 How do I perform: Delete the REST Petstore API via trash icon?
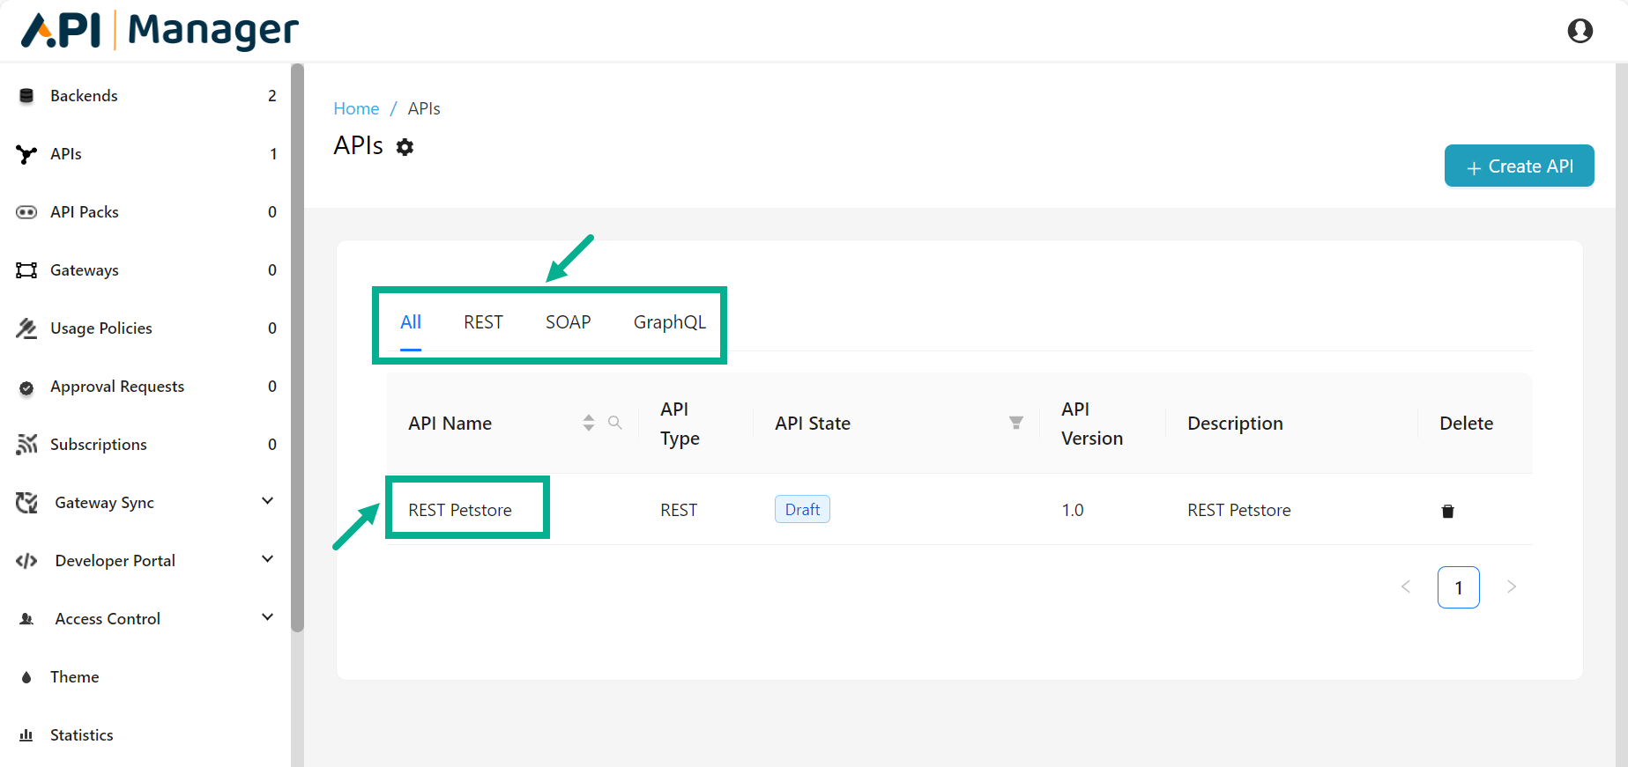pyautogui.click(x=1446, y=511)
